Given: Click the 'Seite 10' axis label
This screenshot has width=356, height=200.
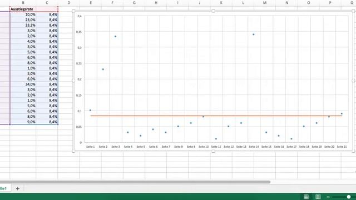Looking at the screenshot, I should [204, 147].
